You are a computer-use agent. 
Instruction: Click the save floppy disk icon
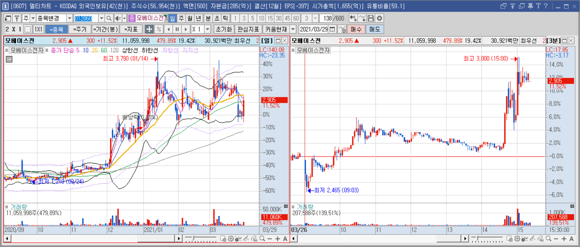click(x=371, y=18)
